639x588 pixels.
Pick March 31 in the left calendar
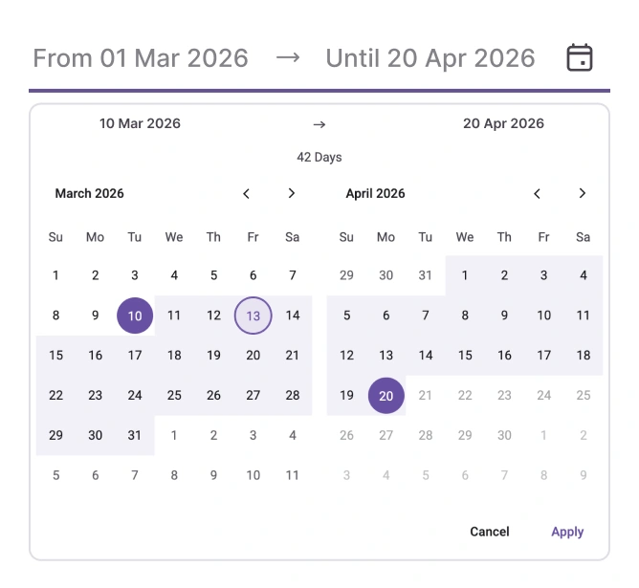[x=135, y=435]
